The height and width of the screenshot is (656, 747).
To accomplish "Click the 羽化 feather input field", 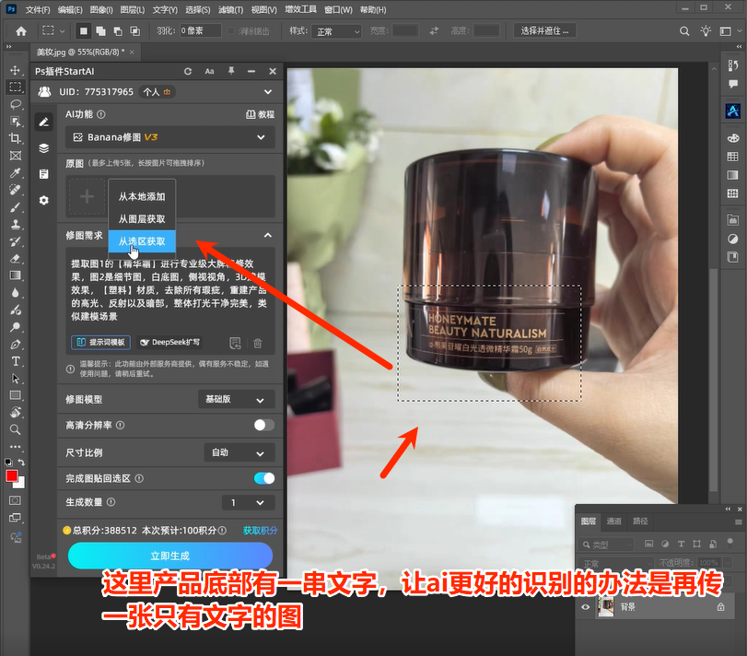I will click(200, 31).
